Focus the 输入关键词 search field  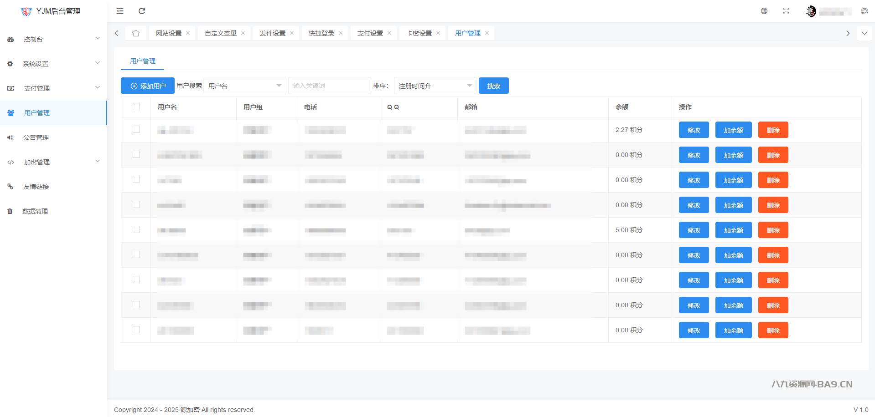pos(329,86)
